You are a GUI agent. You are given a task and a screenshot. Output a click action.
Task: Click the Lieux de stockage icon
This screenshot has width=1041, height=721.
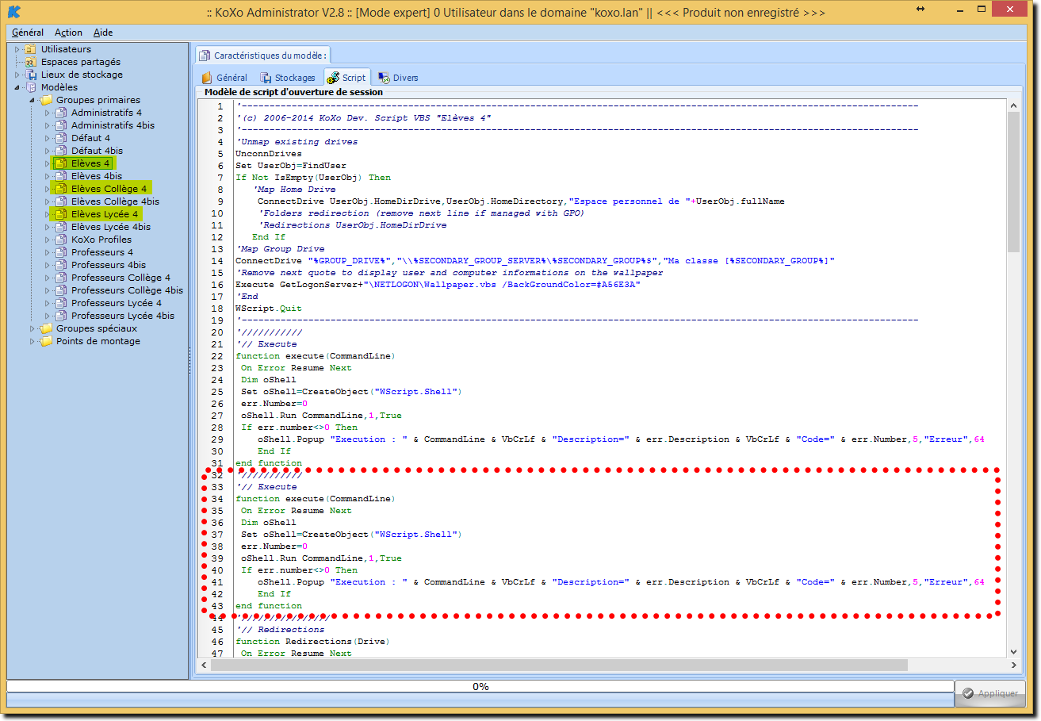coord(30,75)
